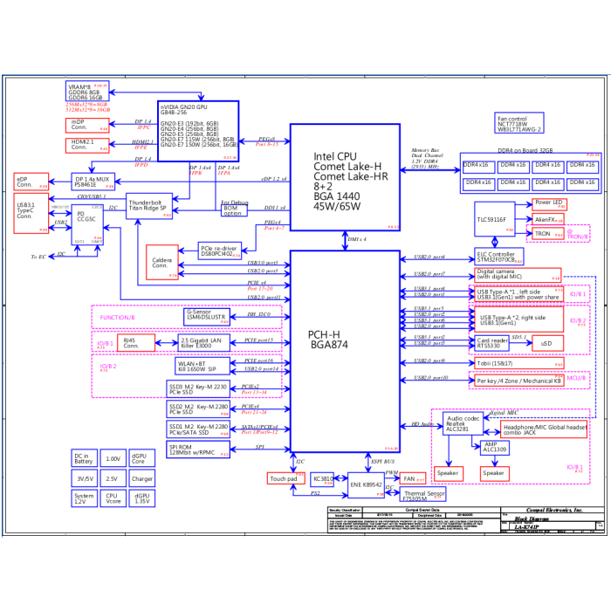This screenshot has height=611, width=611.
Task: Click the PCH-H BGA874 block
Action: point(345,351)
